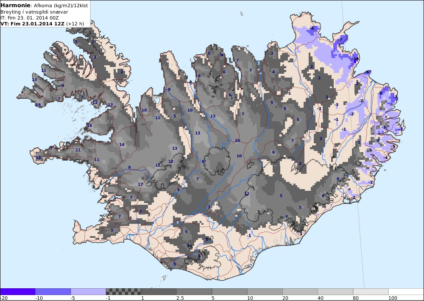
Task: Click the medium blue -10 to -5 legend swatch
Action: click(x=53, y=292)
